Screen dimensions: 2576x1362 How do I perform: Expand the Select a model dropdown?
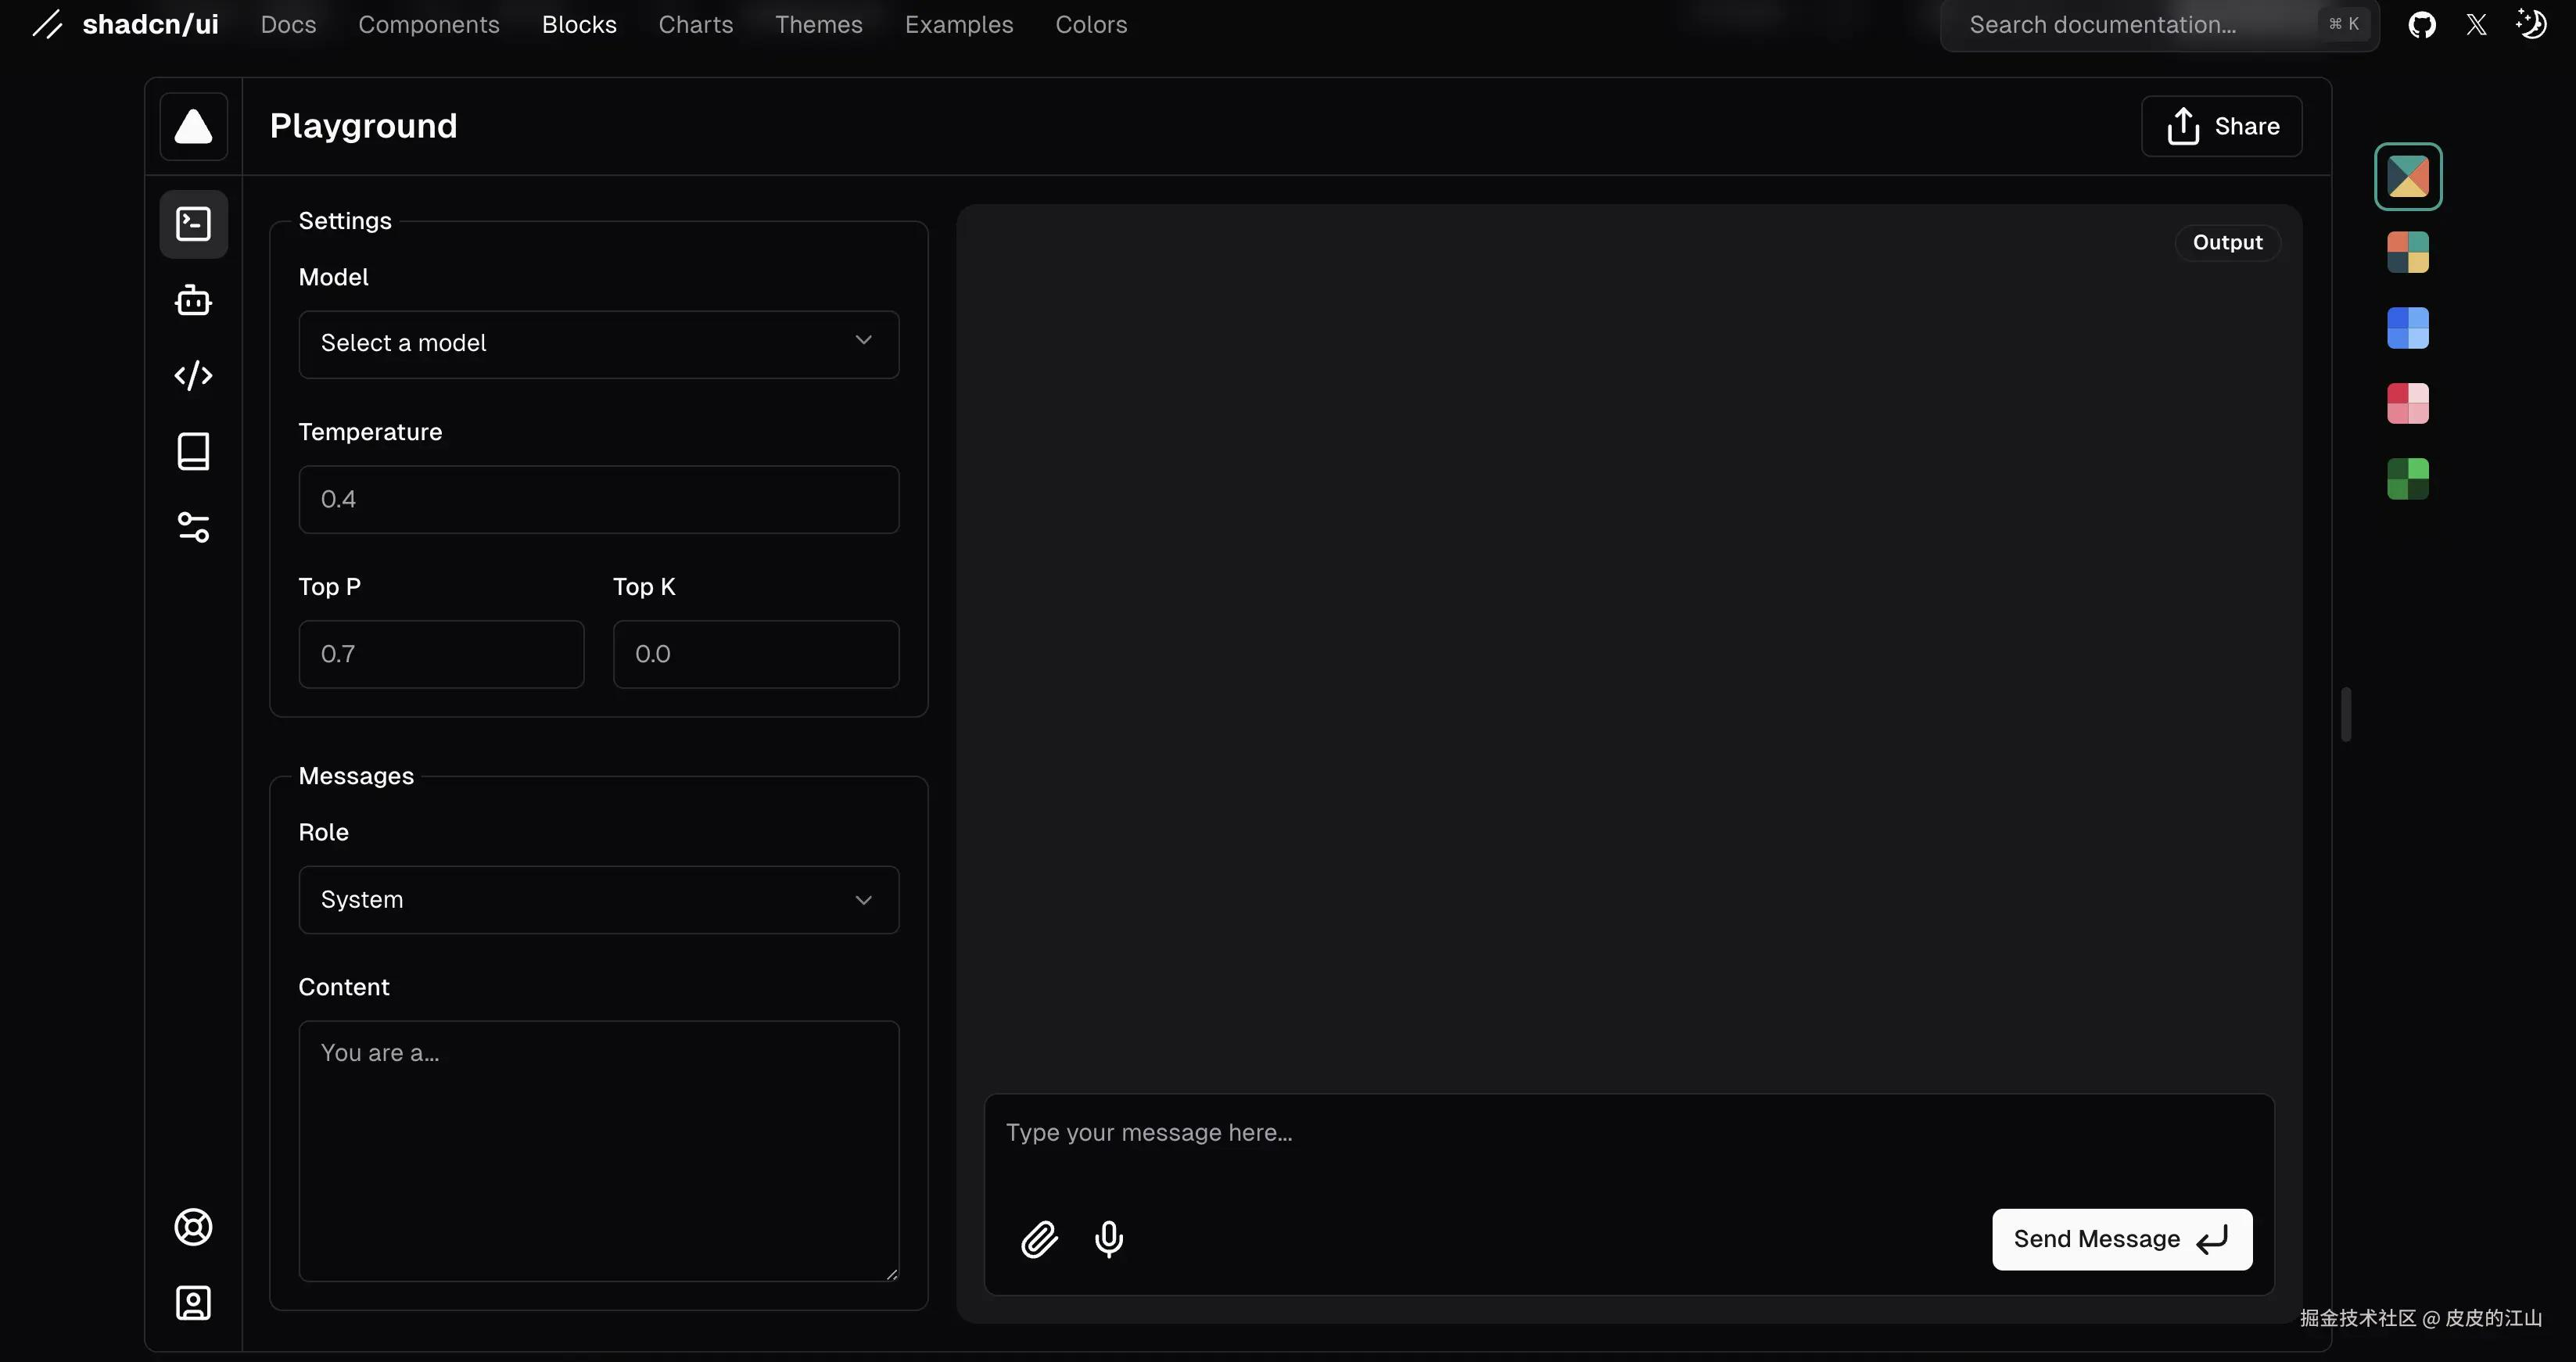click(x=598, y=344)
